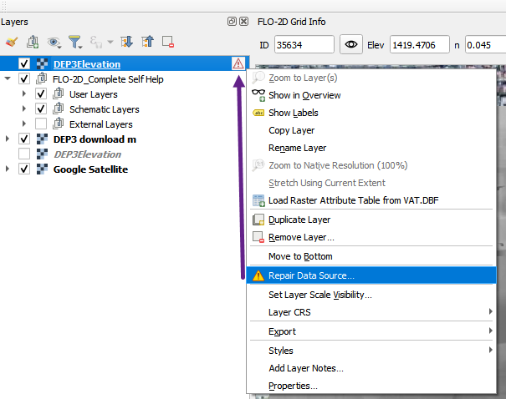Click the warning icon beside DEP3Elevation
The height and width of the screenshot is (399, 506).
238,63
